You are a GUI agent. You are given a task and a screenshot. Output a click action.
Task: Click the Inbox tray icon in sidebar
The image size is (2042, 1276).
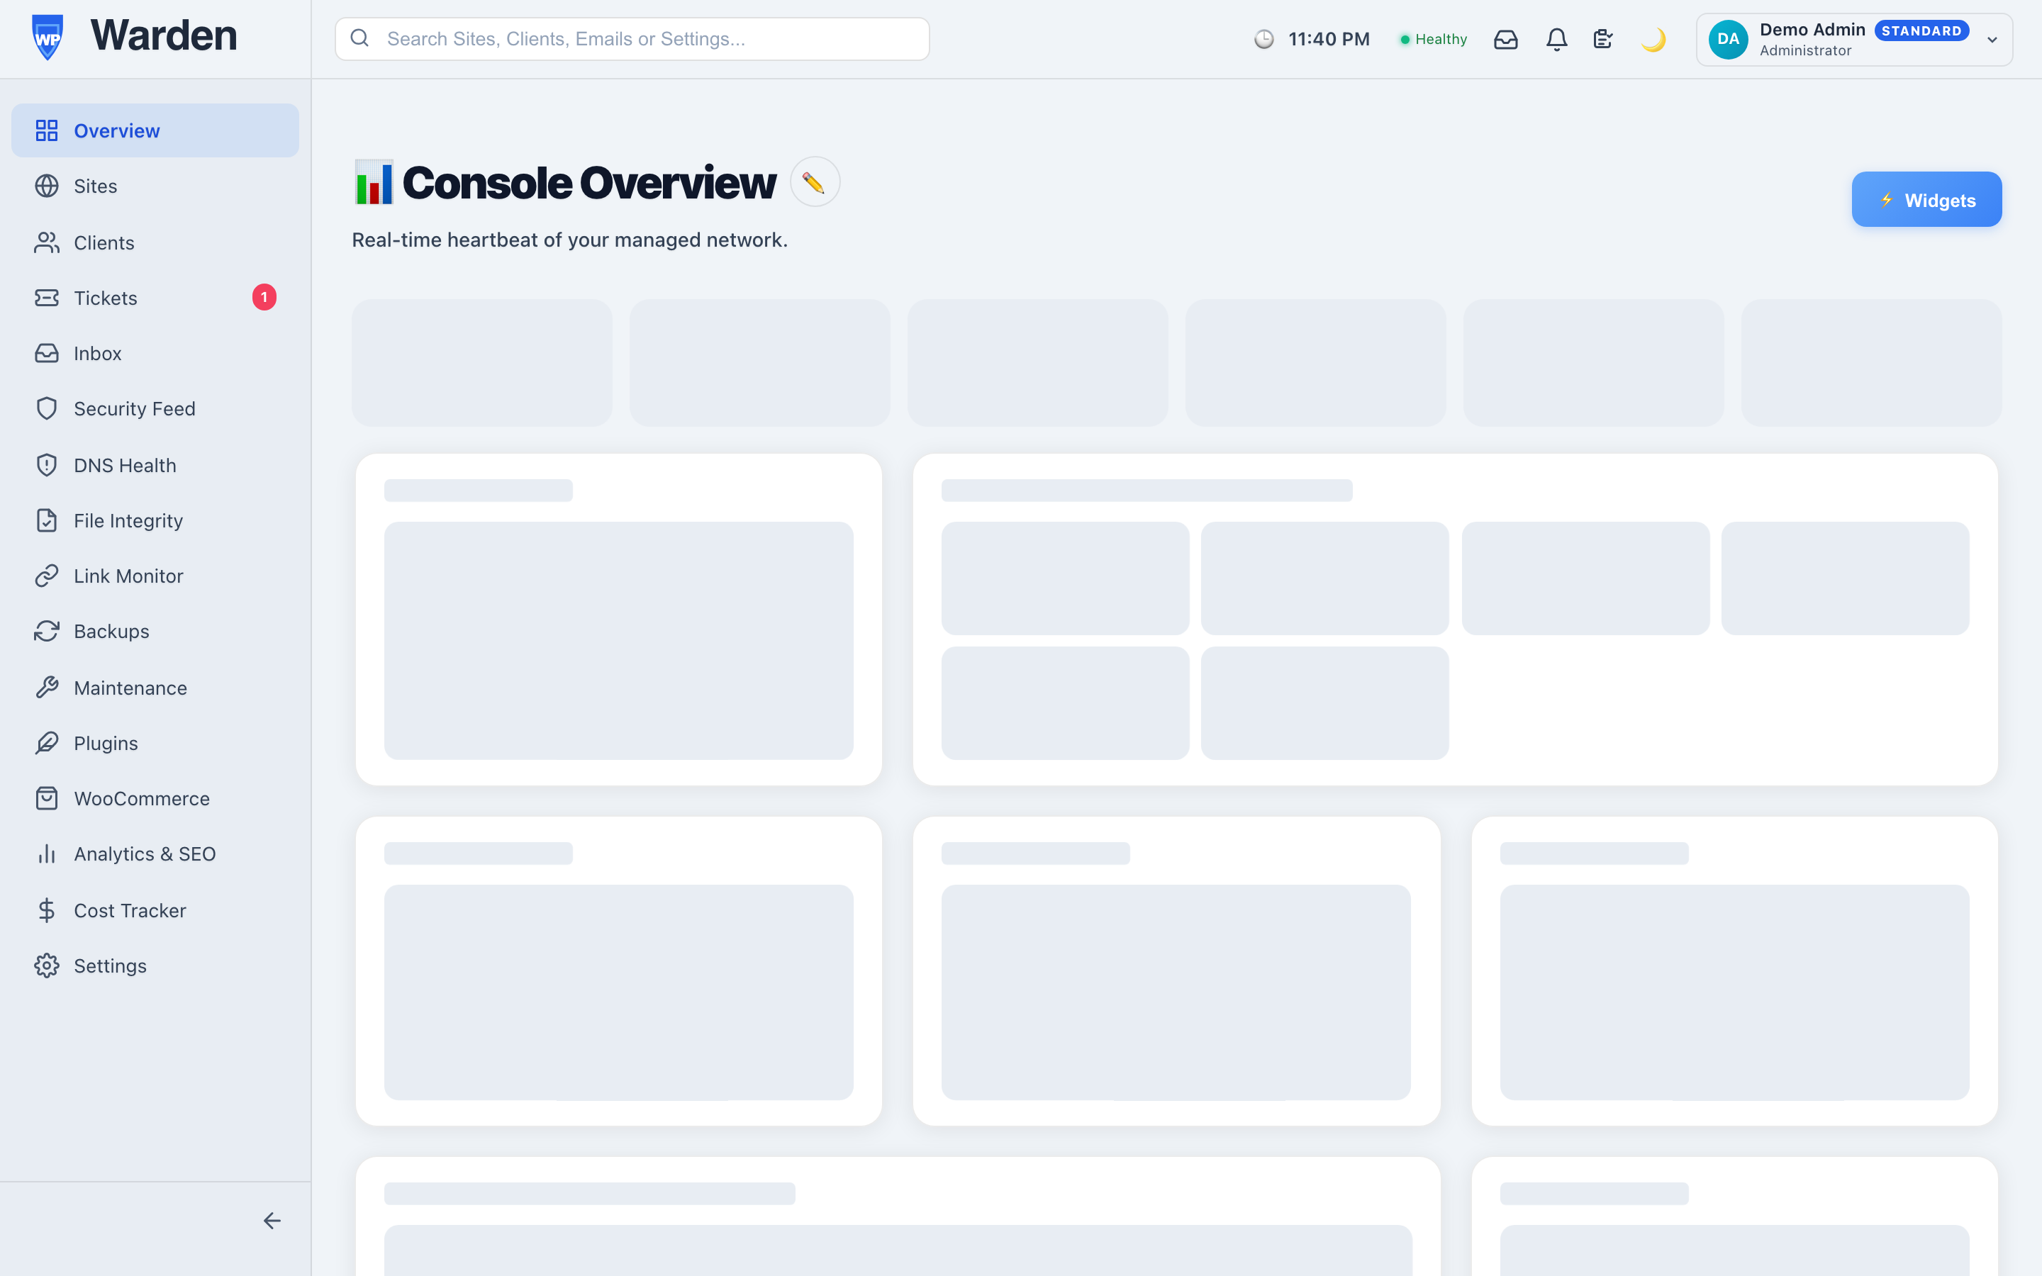[x=46, y=354]
